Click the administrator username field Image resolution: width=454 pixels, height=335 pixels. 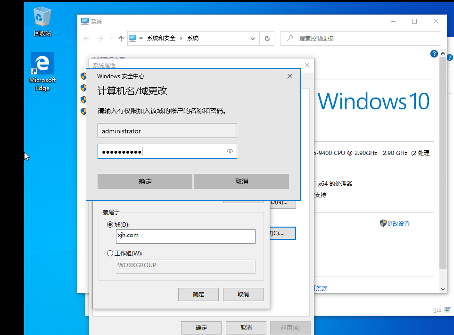167,131
